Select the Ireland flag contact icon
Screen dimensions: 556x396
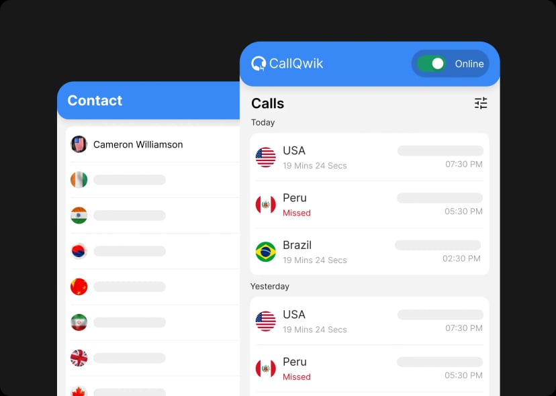[79, 180]
